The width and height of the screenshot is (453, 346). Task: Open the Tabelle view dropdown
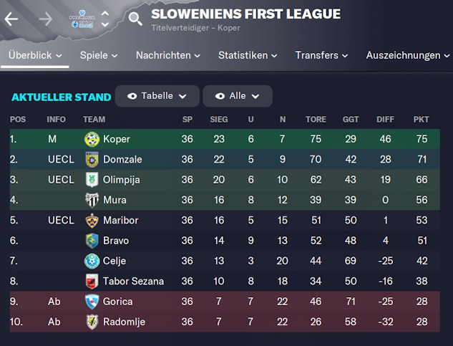pyautogui.click(x=158, y=96)
